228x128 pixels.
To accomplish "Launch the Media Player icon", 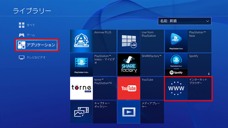I will tap(129, 112).
